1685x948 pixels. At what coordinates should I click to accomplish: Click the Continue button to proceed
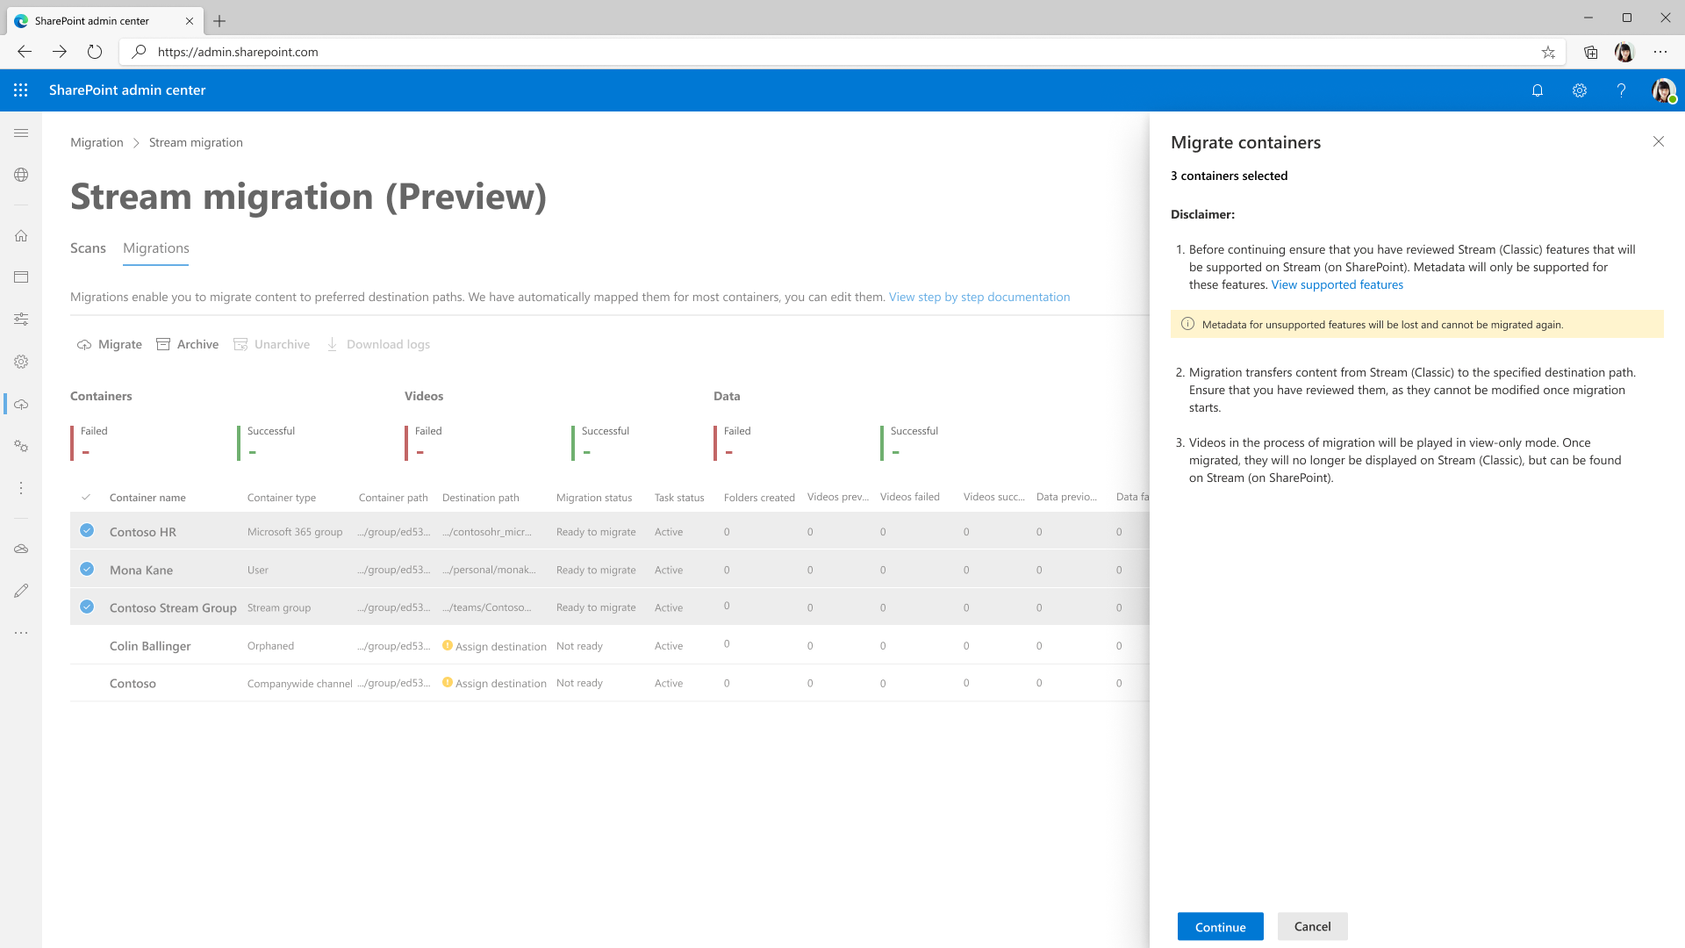tap(1219, 926)
